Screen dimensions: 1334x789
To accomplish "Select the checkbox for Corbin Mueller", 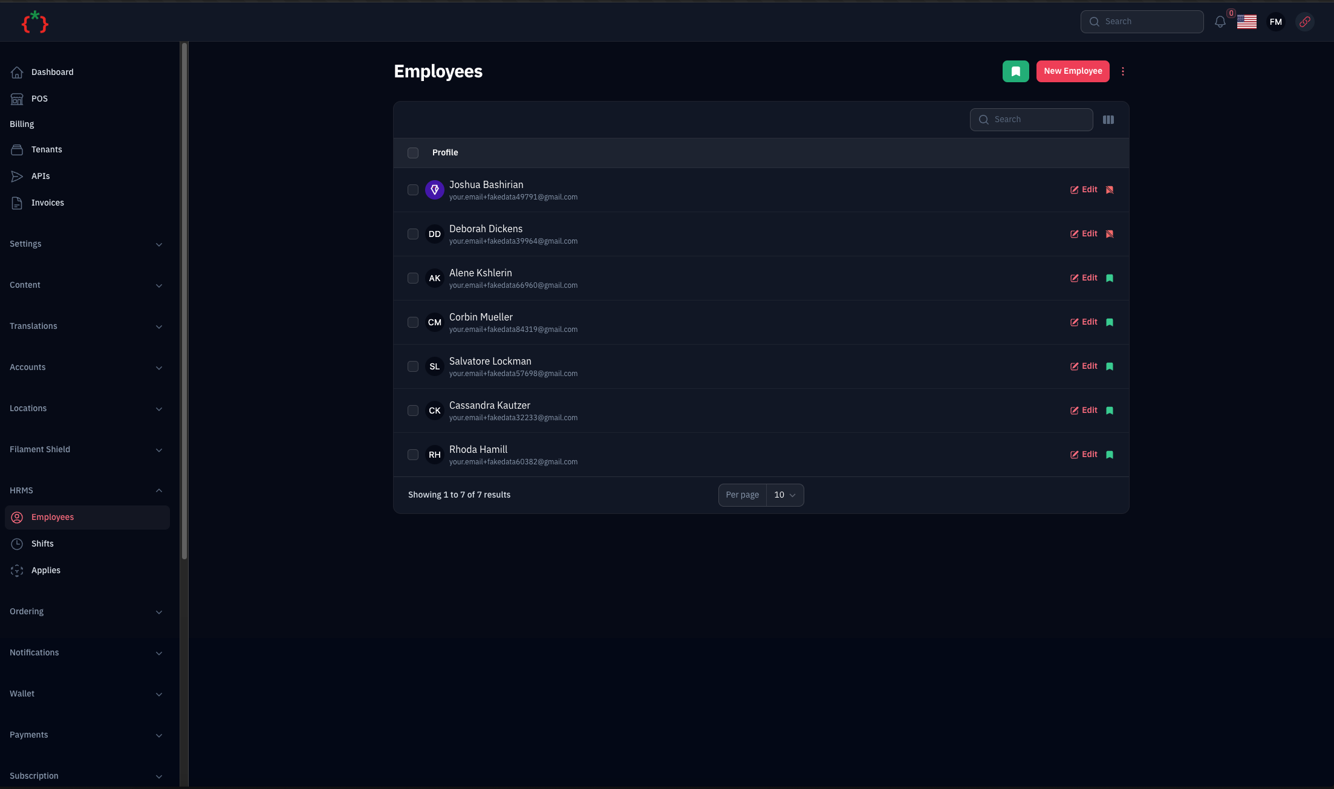I will 414,323.
